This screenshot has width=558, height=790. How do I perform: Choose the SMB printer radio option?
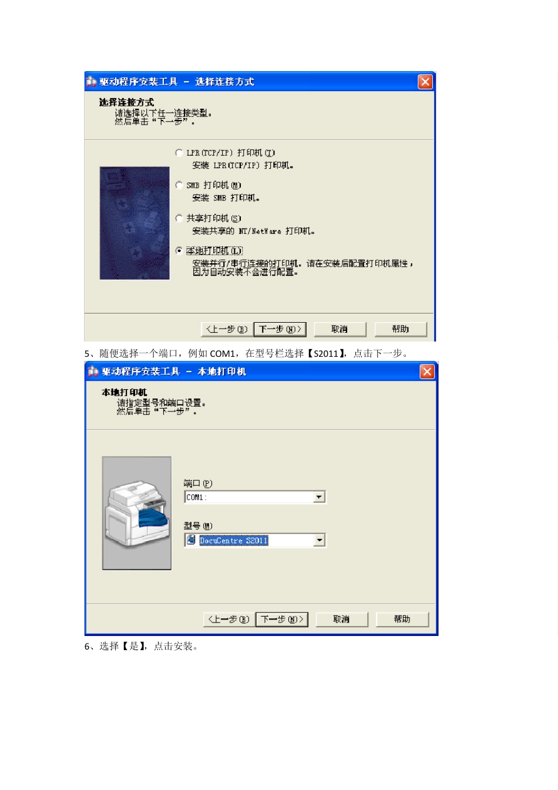tap(179, 185)
